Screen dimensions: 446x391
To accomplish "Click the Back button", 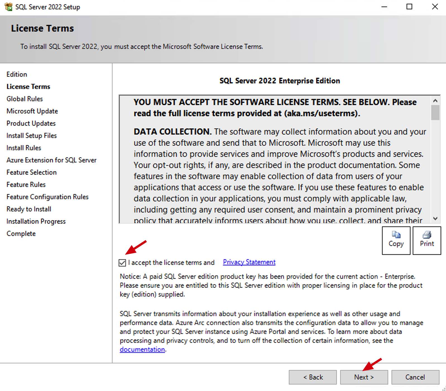I will tap(313, 377).
